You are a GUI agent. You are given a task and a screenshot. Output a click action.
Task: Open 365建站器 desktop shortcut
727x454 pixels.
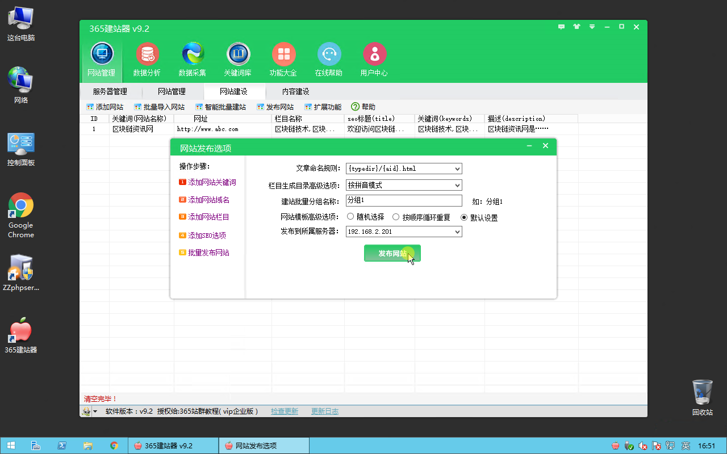point(21,335)
